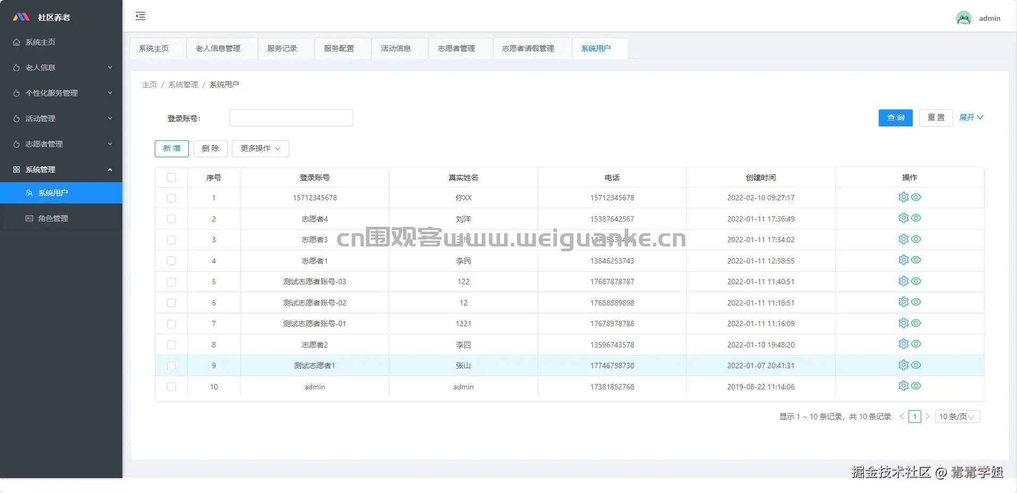Image resolution: width=1017 pixels, height=493 pixels.
Task: Switch to the 服务记录 tab
Action: [286, 48]
